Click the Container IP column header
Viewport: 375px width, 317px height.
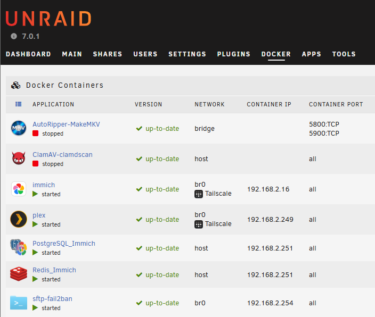pyautogui.click(x=269, y=104)
